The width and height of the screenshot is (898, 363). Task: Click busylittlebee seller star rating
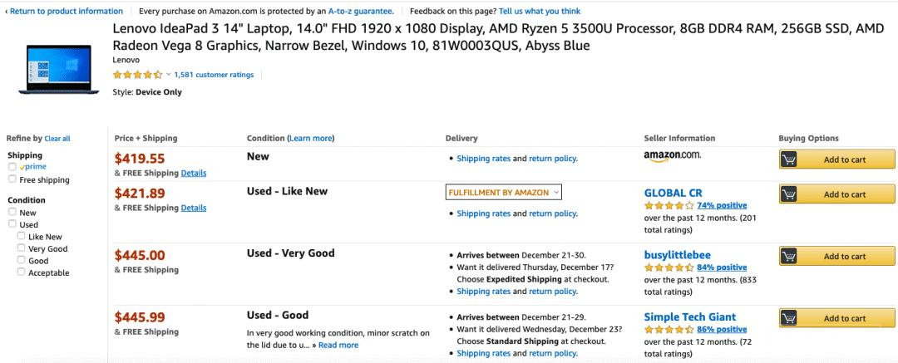click(669, 267)
